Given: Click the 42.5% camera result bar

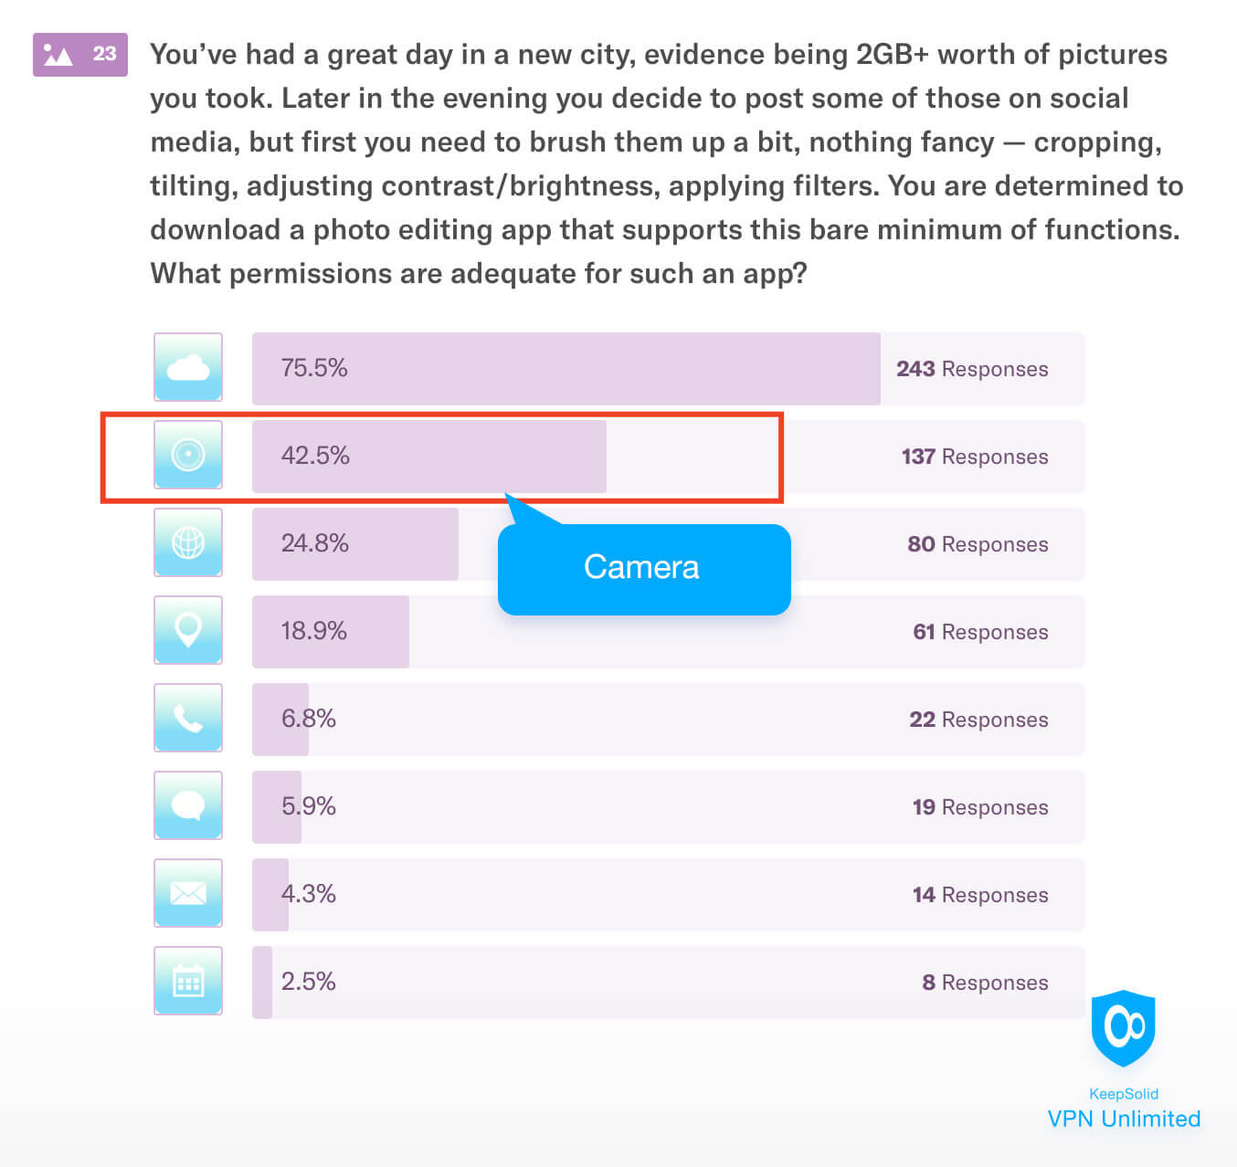Looking at the screenshot, I should point(428,456).
